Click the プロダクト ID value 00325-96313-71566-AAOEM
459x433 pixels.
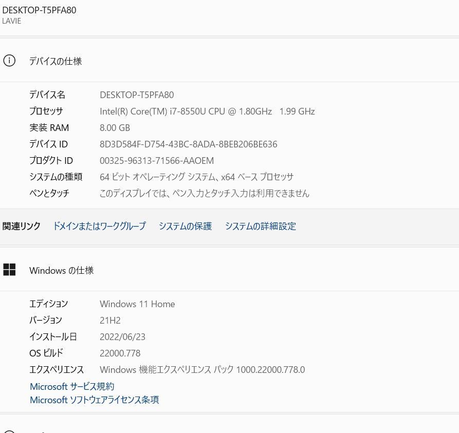[157, 160]
